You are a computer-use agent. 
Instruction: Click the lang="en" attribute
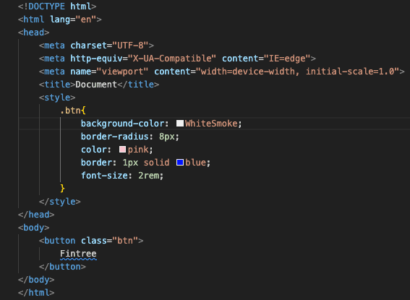pyautogui.click(x=73, y=20)
